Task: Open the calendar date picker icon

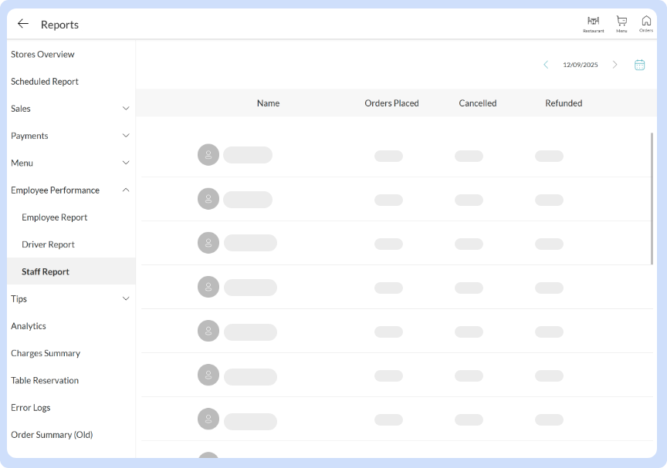Action: tap(639, 65)
